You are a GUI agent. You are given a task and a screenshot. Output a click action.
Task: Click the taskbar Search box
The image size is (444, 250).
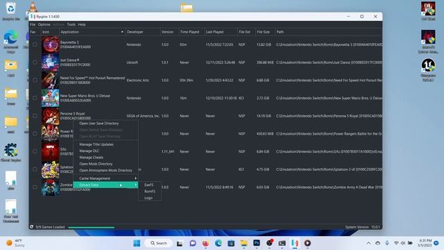click(159, 243)
